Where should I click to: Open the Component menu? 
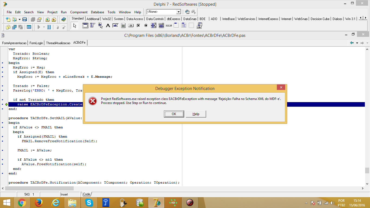point(79,12)
